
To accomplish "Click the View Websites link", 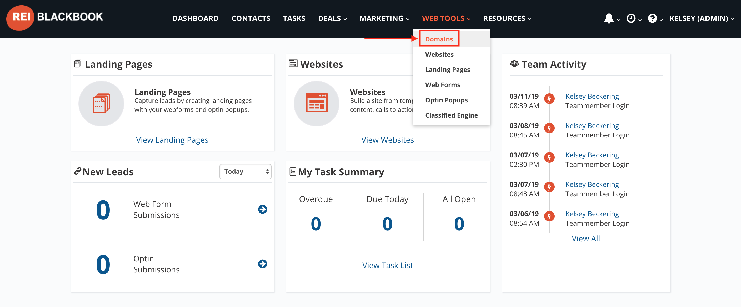I will click(x=387, y=140).
